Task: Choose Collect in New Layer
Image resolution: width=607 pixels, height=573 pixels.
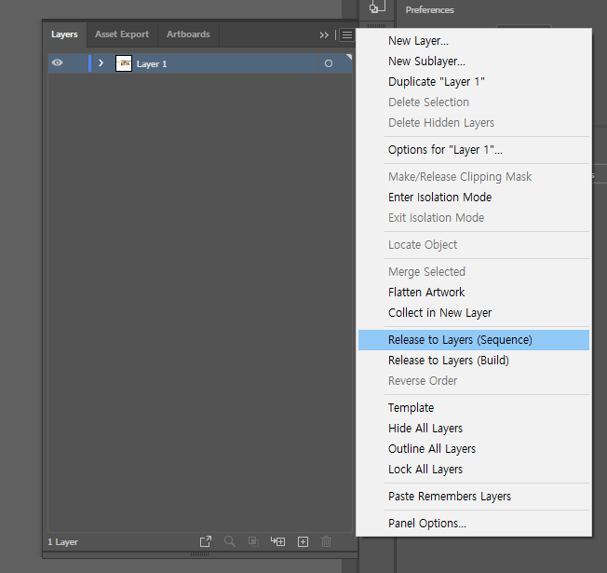Action: coord(474,313)
